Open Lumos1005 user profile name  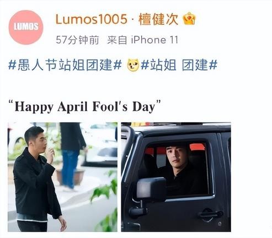(92, 19)
